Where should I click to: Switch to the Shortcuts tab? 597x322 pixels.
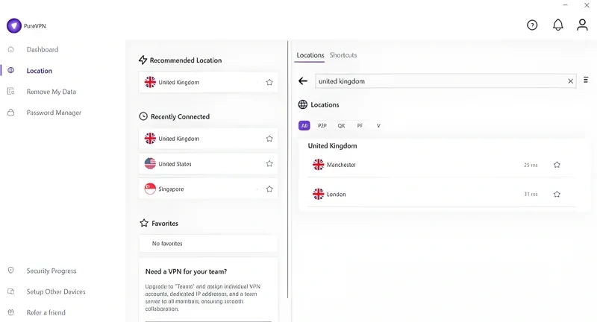pos(343,55)
